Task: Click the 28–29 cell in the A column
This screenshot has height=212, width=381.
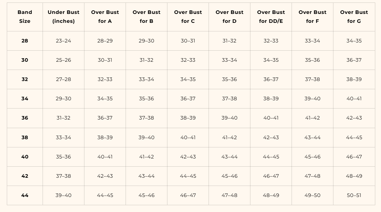Action: [105, 41]
